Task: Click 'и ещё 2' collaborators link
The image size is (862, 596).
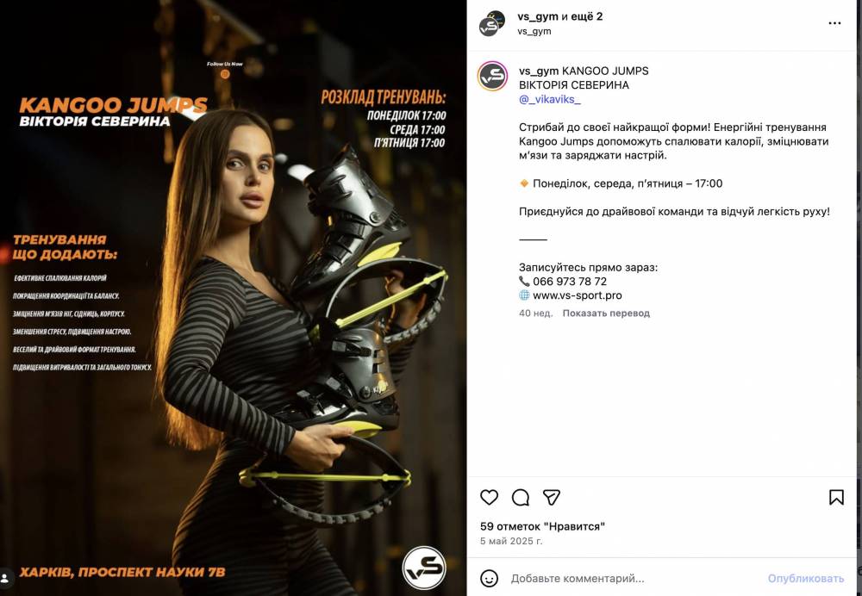Action: coord(582,16)
